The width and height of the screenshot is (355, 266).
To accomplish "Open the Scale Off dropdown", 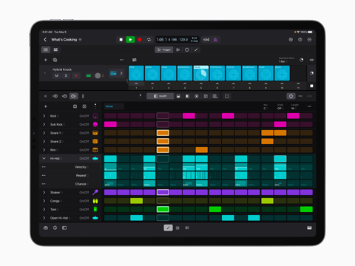I will (280, 106).
